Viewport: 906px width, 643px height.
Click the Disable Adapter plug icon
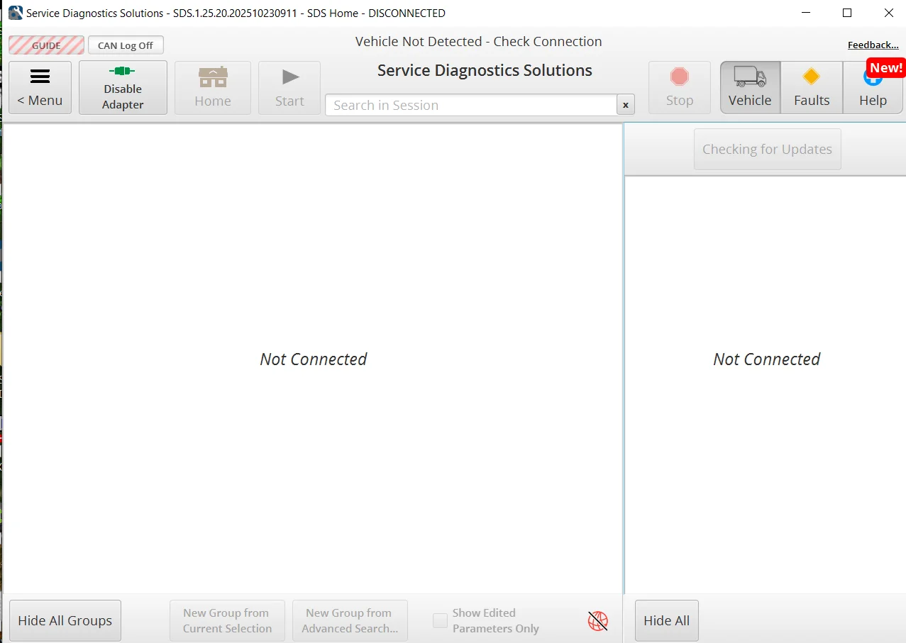pos(123,71)
